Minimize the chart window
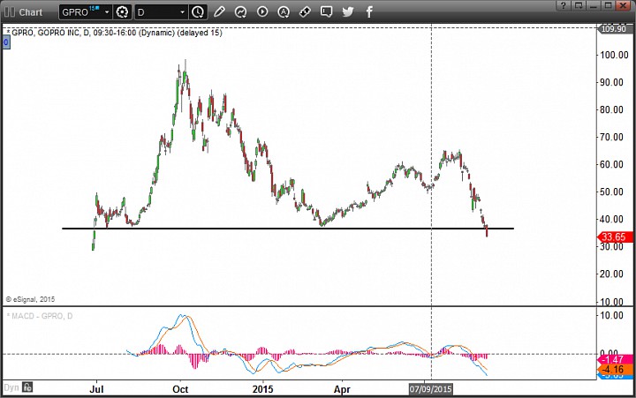This screenshot has height=398, width=636. point(593,5)
